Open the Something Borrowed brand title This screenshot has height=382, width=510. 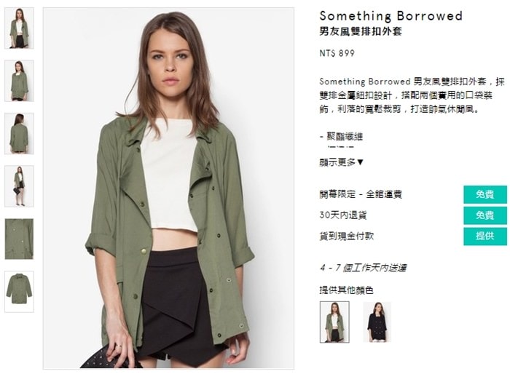pos(391,16)
